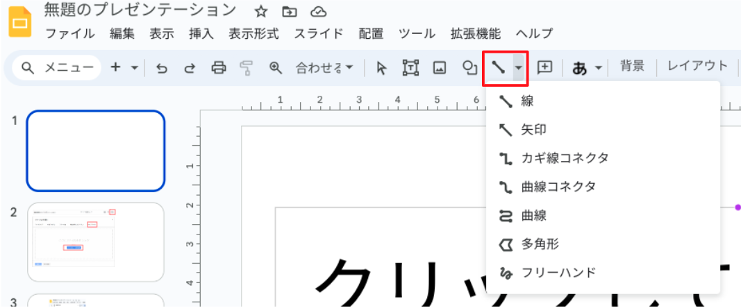This screenshot has width=741, height=308.
Task: Open the 拡張機能 menu
Action: point(476,34)
